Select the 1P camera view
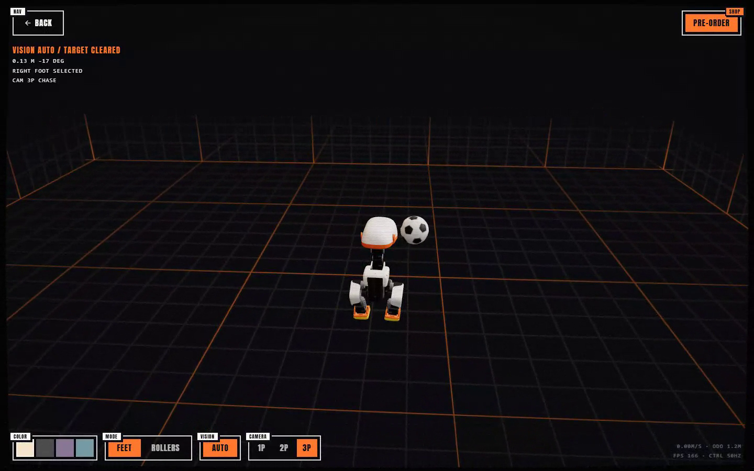 [x=261, y=448]
